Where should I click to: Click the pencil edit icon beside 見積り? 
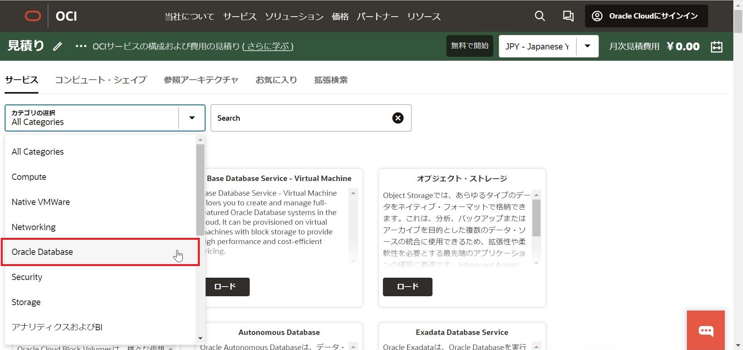pyautogui.click(x=58, y=46)
